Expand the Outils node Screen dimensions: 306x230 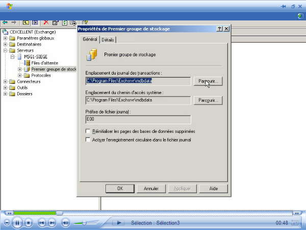click(5, 87)
